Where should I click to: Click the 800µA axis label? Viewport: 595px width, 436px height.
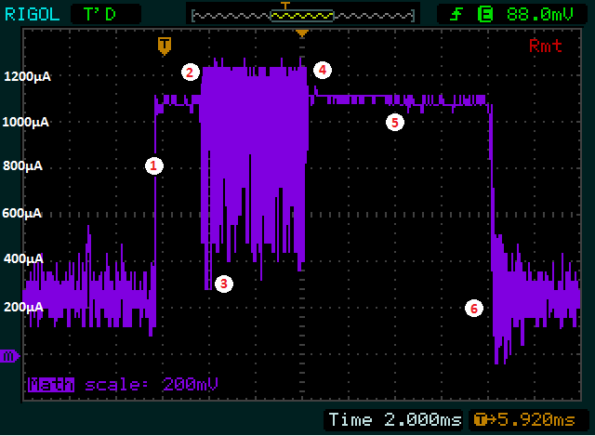(x=22, y=165)
